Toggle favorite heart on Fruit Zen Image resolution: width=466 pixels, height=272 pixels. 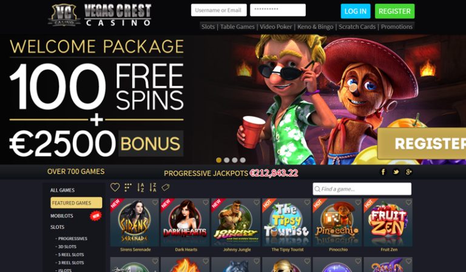pyautogui.click(x=408, y=202)
